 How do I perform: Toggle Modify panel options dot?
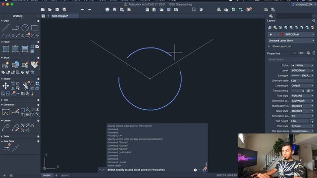point(38,79)
